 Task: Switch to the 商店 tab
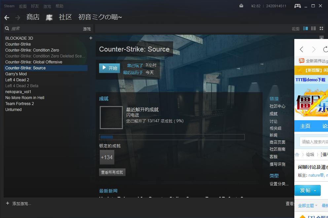[x=33, y=17]
